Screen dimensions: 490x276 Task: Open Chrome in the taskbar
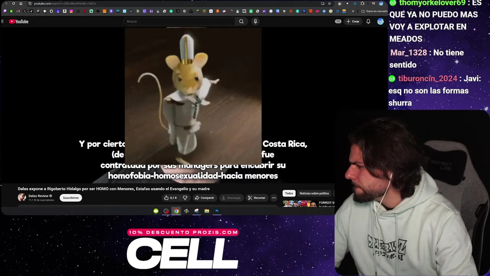(176, 211)
